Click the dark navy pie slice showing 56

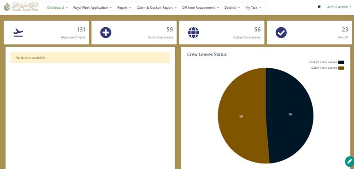point(290,115)
